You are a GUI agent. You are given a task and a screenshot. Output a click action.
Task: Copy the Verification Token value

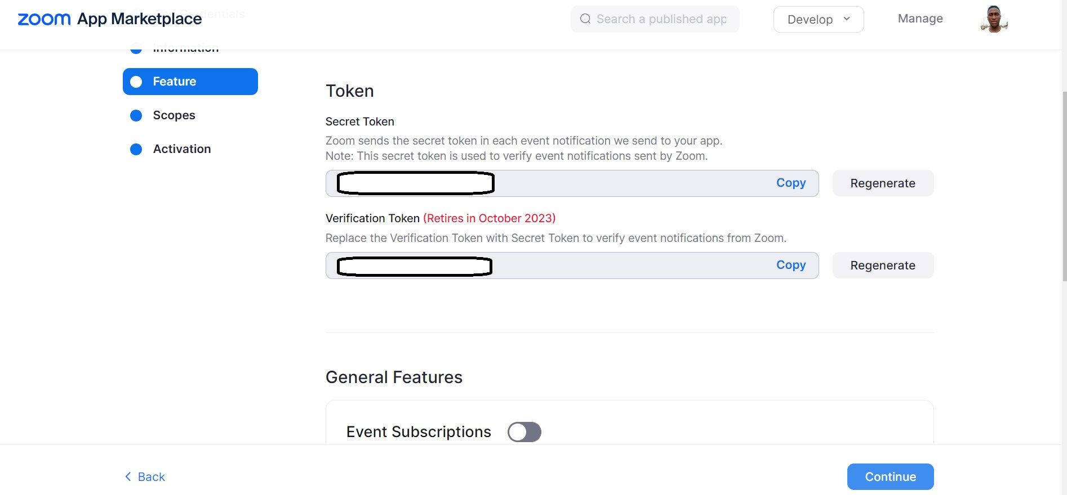[x=790, y=265]
